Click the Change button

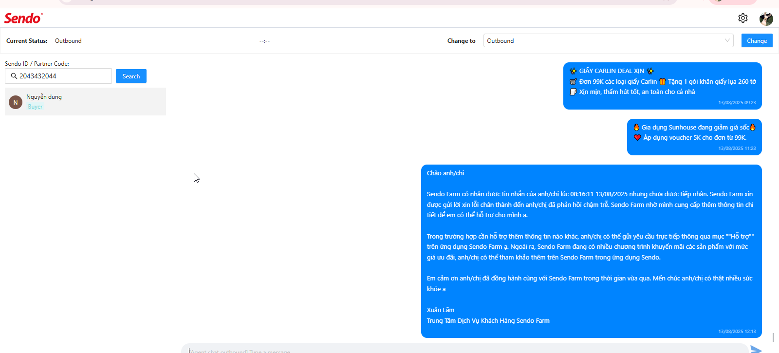point(757,40)
